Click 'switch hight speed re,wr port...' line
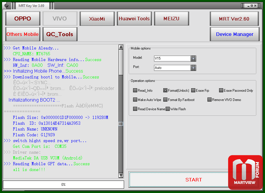Image resolution: width=265 pixels, height=193 pixels. (45, 141)
